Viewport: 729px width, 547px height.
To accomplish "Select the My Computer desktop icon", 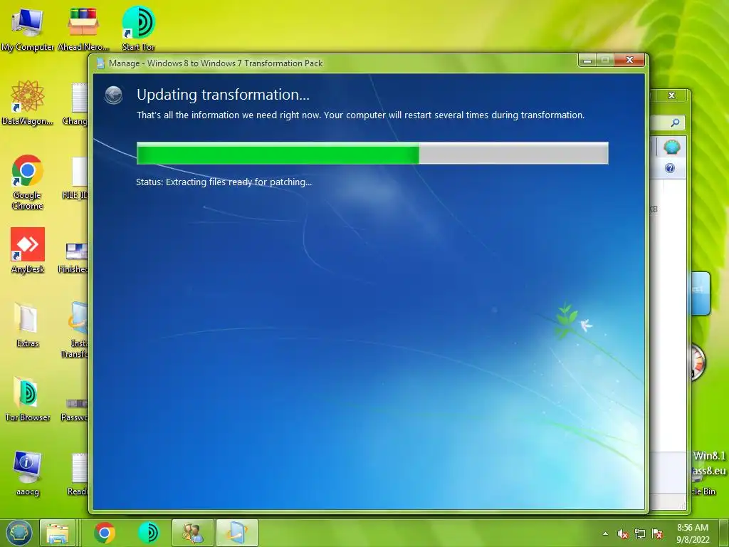I will coord(28,28).
